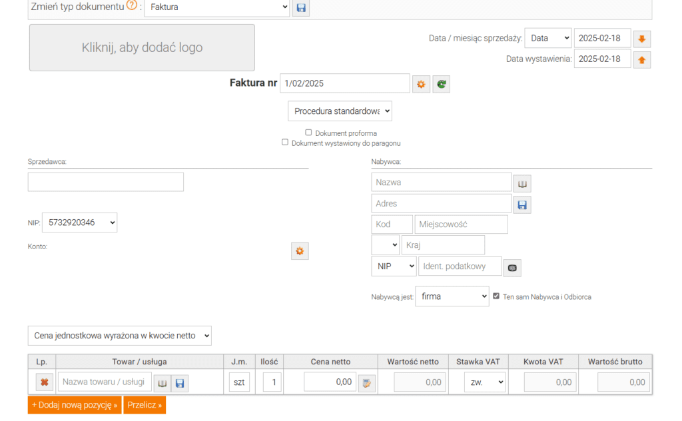Expand the Stawka VAT dropdown
This screenshot has height=421, width=682.
tap(485, 382)
